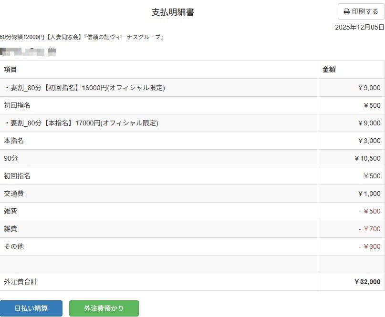
Task: Click the ¥32,000 total amount
Action: click(x=367, y=282)
